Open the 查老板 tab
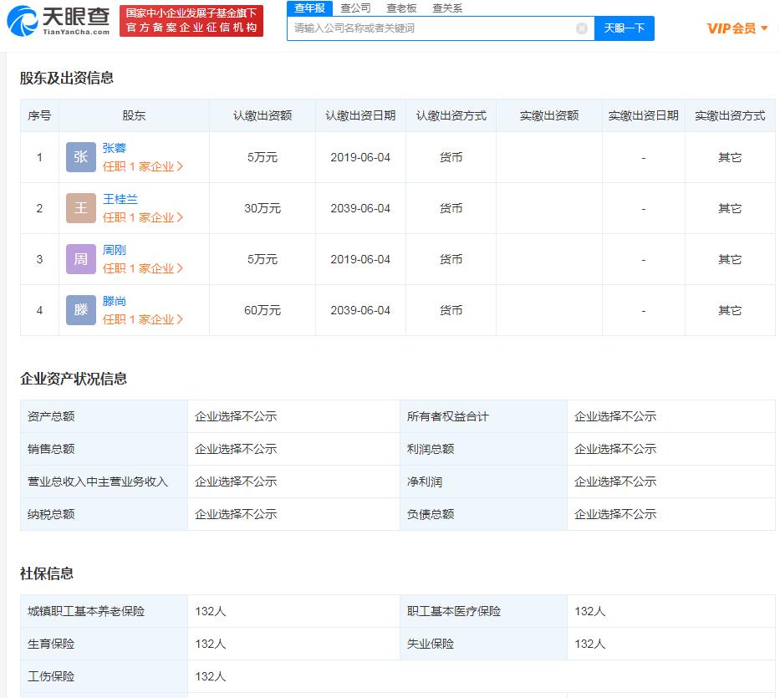 tap(401, 8)
